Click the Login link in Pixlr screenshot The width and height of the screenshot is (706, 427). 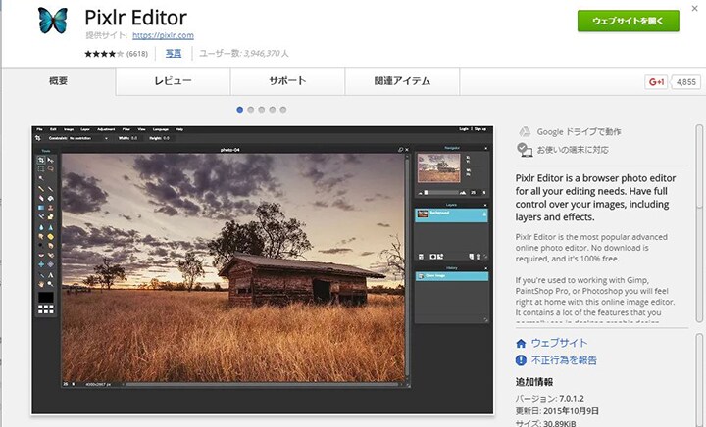464,129
